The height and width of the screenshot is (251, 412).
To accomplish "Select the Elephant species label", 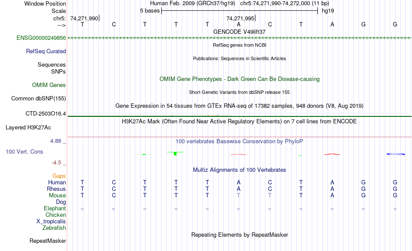I will 55,208.
